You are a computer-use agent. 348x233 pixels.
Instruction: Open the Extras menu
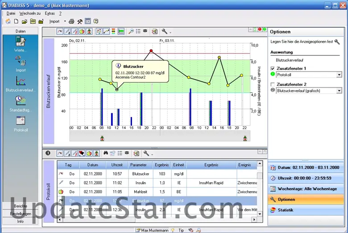(x=50, y=13)
